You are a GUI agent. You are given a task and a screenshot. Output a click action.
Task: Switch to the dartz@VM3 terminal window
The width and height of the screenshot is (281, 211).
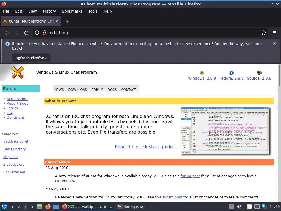[x=133, y=207]
